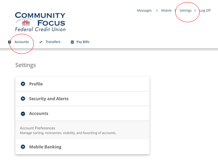Click the Community Focus Federal Credit Union logo
The image size is (218, 162).
[40, 22]
